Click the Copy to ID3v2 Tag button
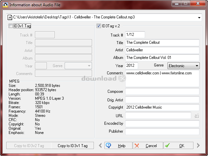The width and height of the screenshot is (208, 156). [29, 146]
